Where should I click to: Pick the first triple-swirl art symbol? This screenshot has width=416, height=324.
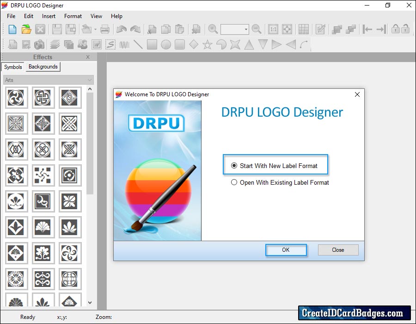[x=16, y=98]
